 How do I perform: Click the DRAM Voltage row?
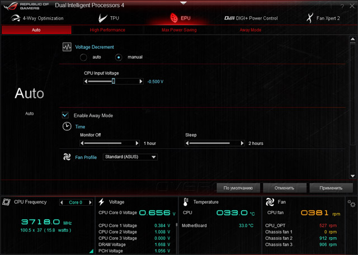[x=134, y=244]
